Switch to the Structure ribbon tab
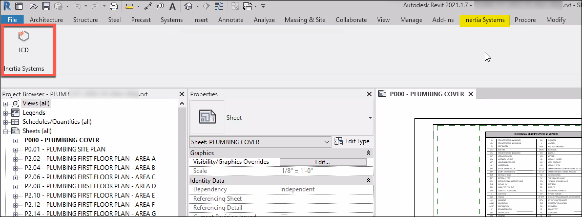 tap(86, 20)
